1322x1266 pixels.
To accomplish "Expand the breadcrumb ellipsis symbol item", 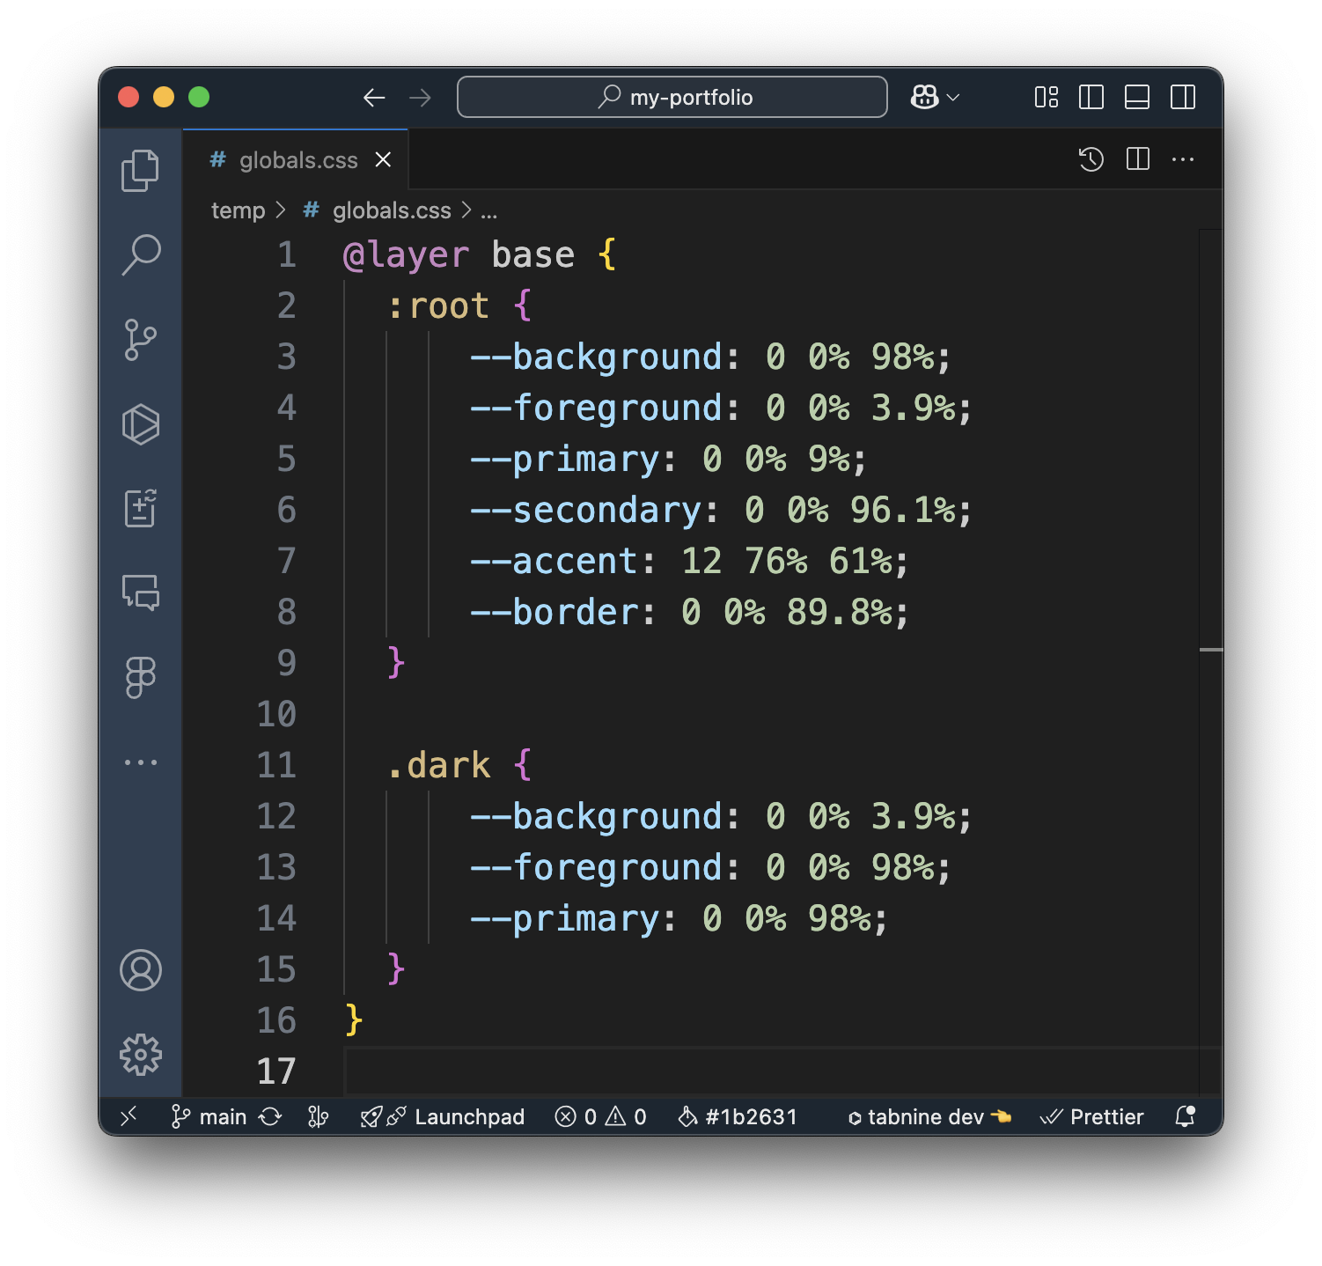I will (489, 211).
